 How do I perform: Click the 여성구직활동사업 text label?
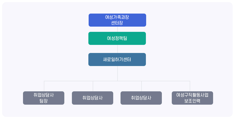(x=192, y=95)
